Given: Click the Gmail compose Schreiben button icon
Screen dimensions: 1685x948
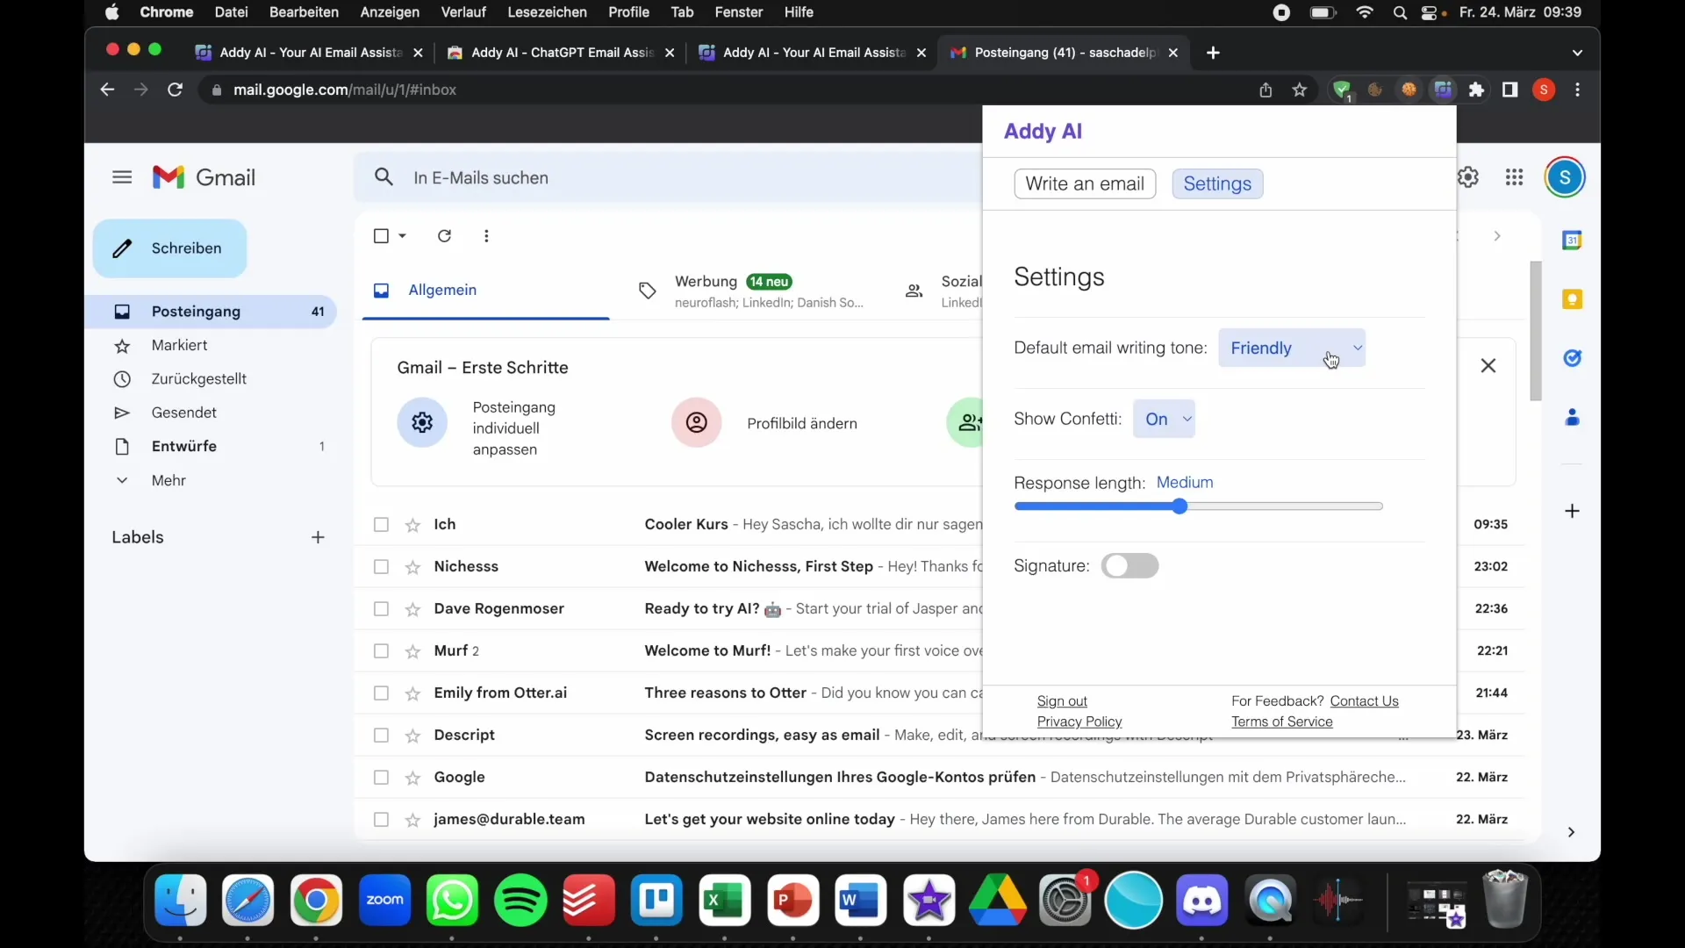Looking at the screenshot, I should (x=121, y=248).
